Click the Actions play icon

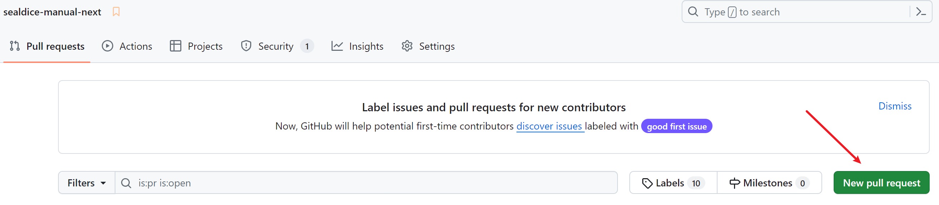pos(107,46)
